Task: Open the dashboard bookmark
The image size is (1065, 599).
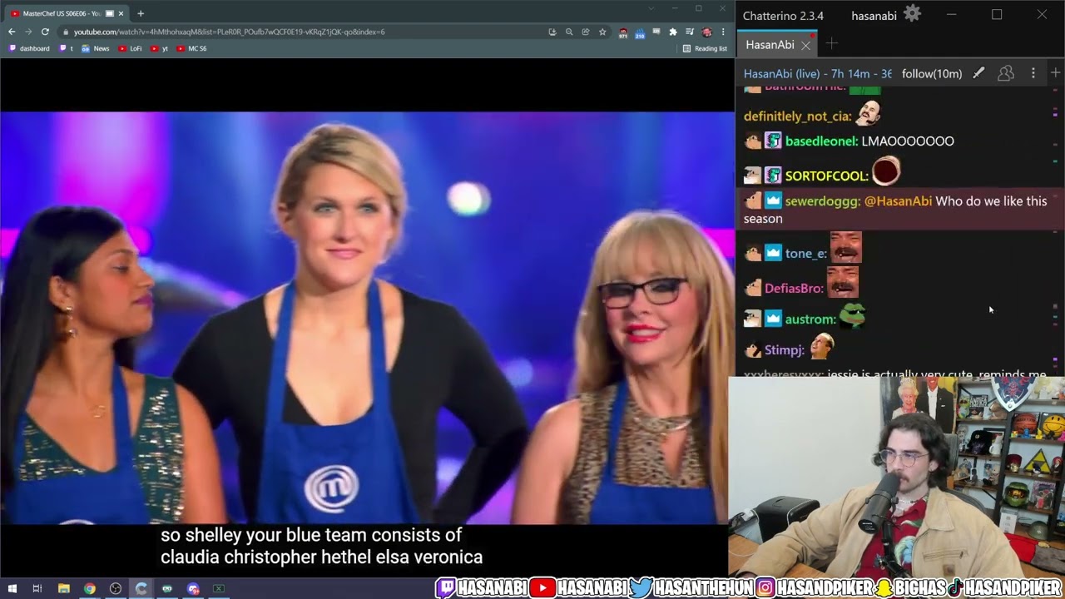Action: [29, 48]
